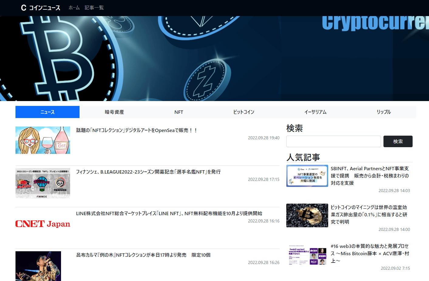Select the ニュース category tab
Viewport: 429px width, 281px height.
coord(47,112)
